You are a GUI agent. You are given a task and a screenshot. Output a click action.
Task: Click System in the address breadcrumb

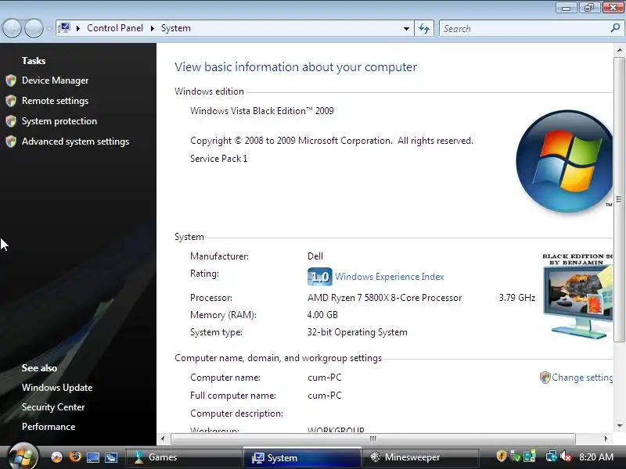(175, 28)
